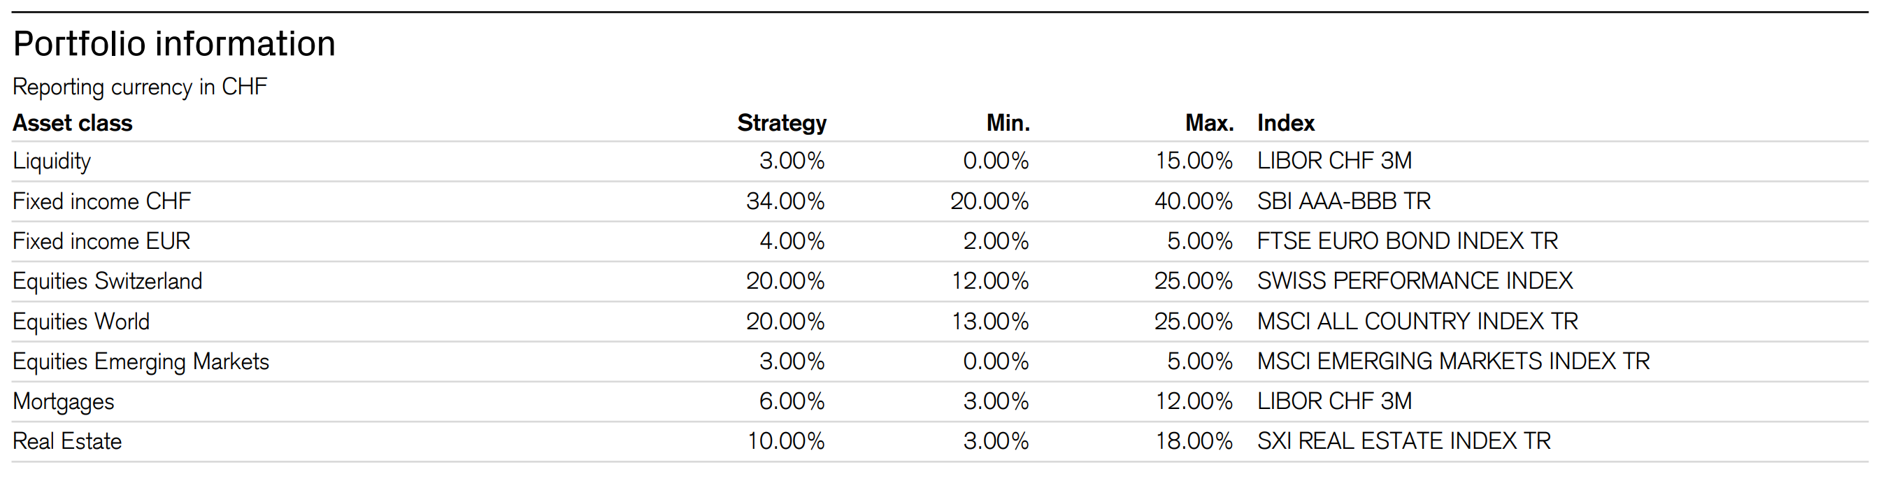Click the Mortgages row label
Viewport: 1881px width, 481px height.
[x=64, y=402]
